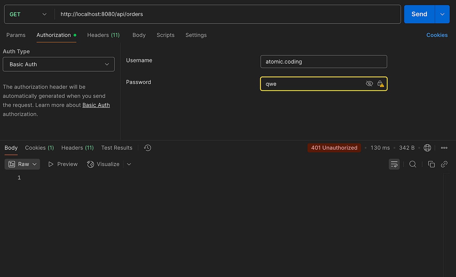Image resolution: width=456 pixels, height=277 pixels.
Task: Switch to the Settings tab
Action: pos(196,35)
